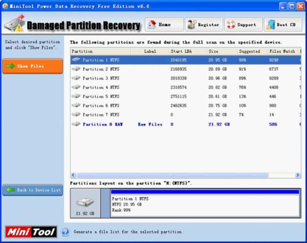Click the drive icon of Partition 6 NTFS
This screenshot has width=307, height=243.
[x=76, y=105]
